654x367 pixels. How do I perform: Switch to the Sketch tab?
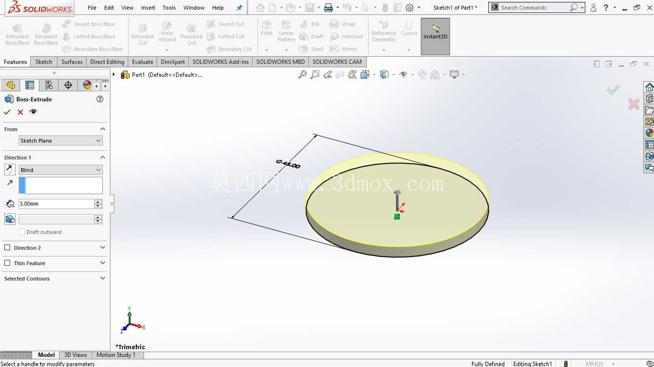pos(44,61)
